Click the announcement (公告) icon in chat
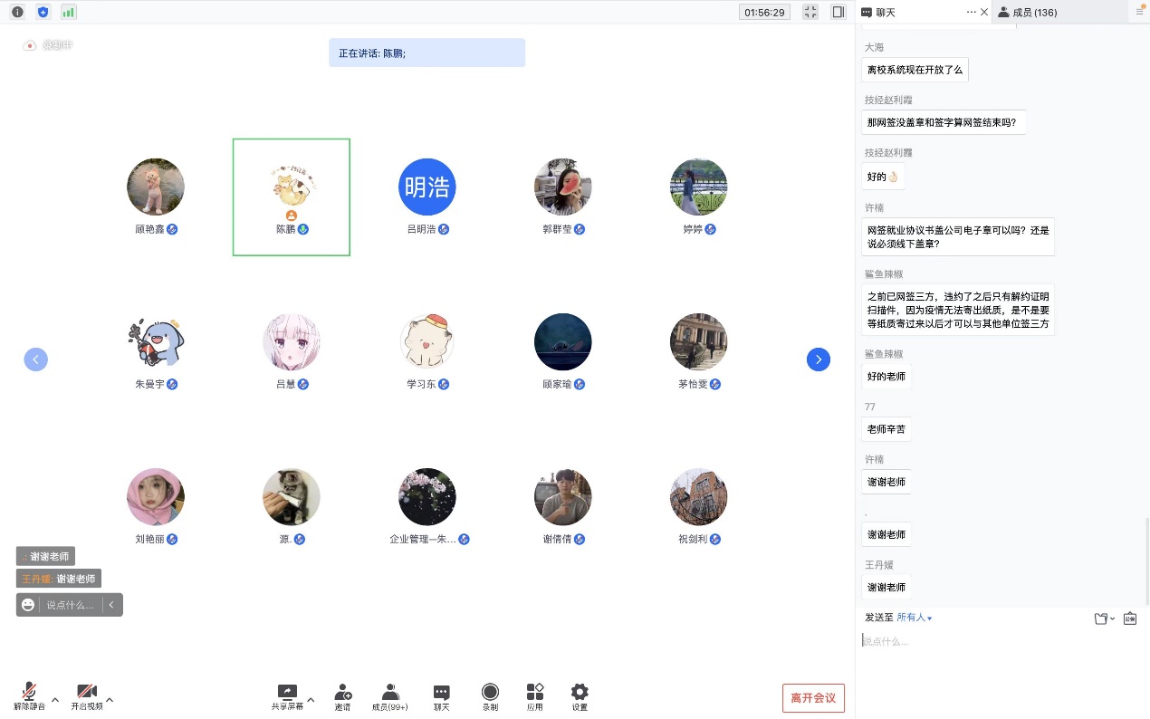This screenshot has height=719, width=1150. pyautogui.click(x=1129, y=618)
